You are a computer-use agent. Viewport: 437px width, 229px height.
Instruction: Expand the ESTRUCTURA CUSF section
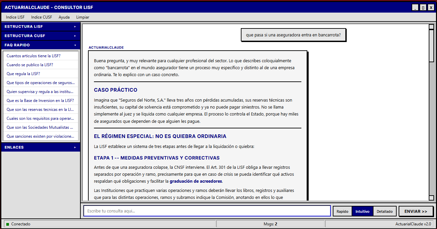40,36
